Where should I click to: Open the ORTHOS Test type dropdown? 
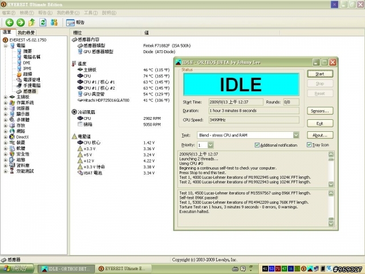pyautogui.click(x=296, y=135)
